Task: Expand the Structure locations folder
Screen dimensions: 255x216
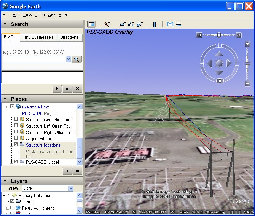Action: pos(11,145)
